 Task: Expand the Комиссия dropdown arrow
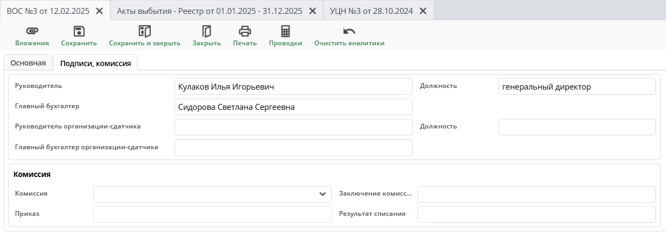tap(322, 194)
